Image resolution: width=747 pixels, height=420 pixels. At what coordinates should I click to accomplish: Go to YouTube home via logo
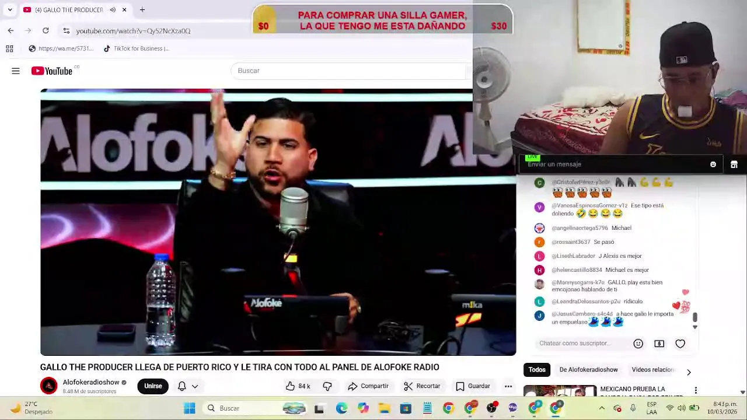(52, 71)
